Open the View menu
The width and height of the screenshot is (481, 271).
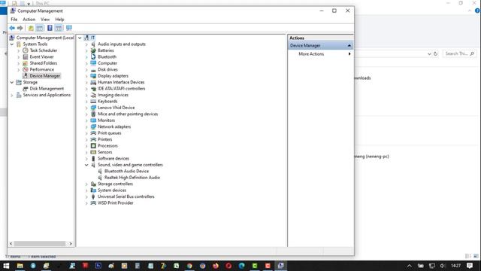point(45,20)
